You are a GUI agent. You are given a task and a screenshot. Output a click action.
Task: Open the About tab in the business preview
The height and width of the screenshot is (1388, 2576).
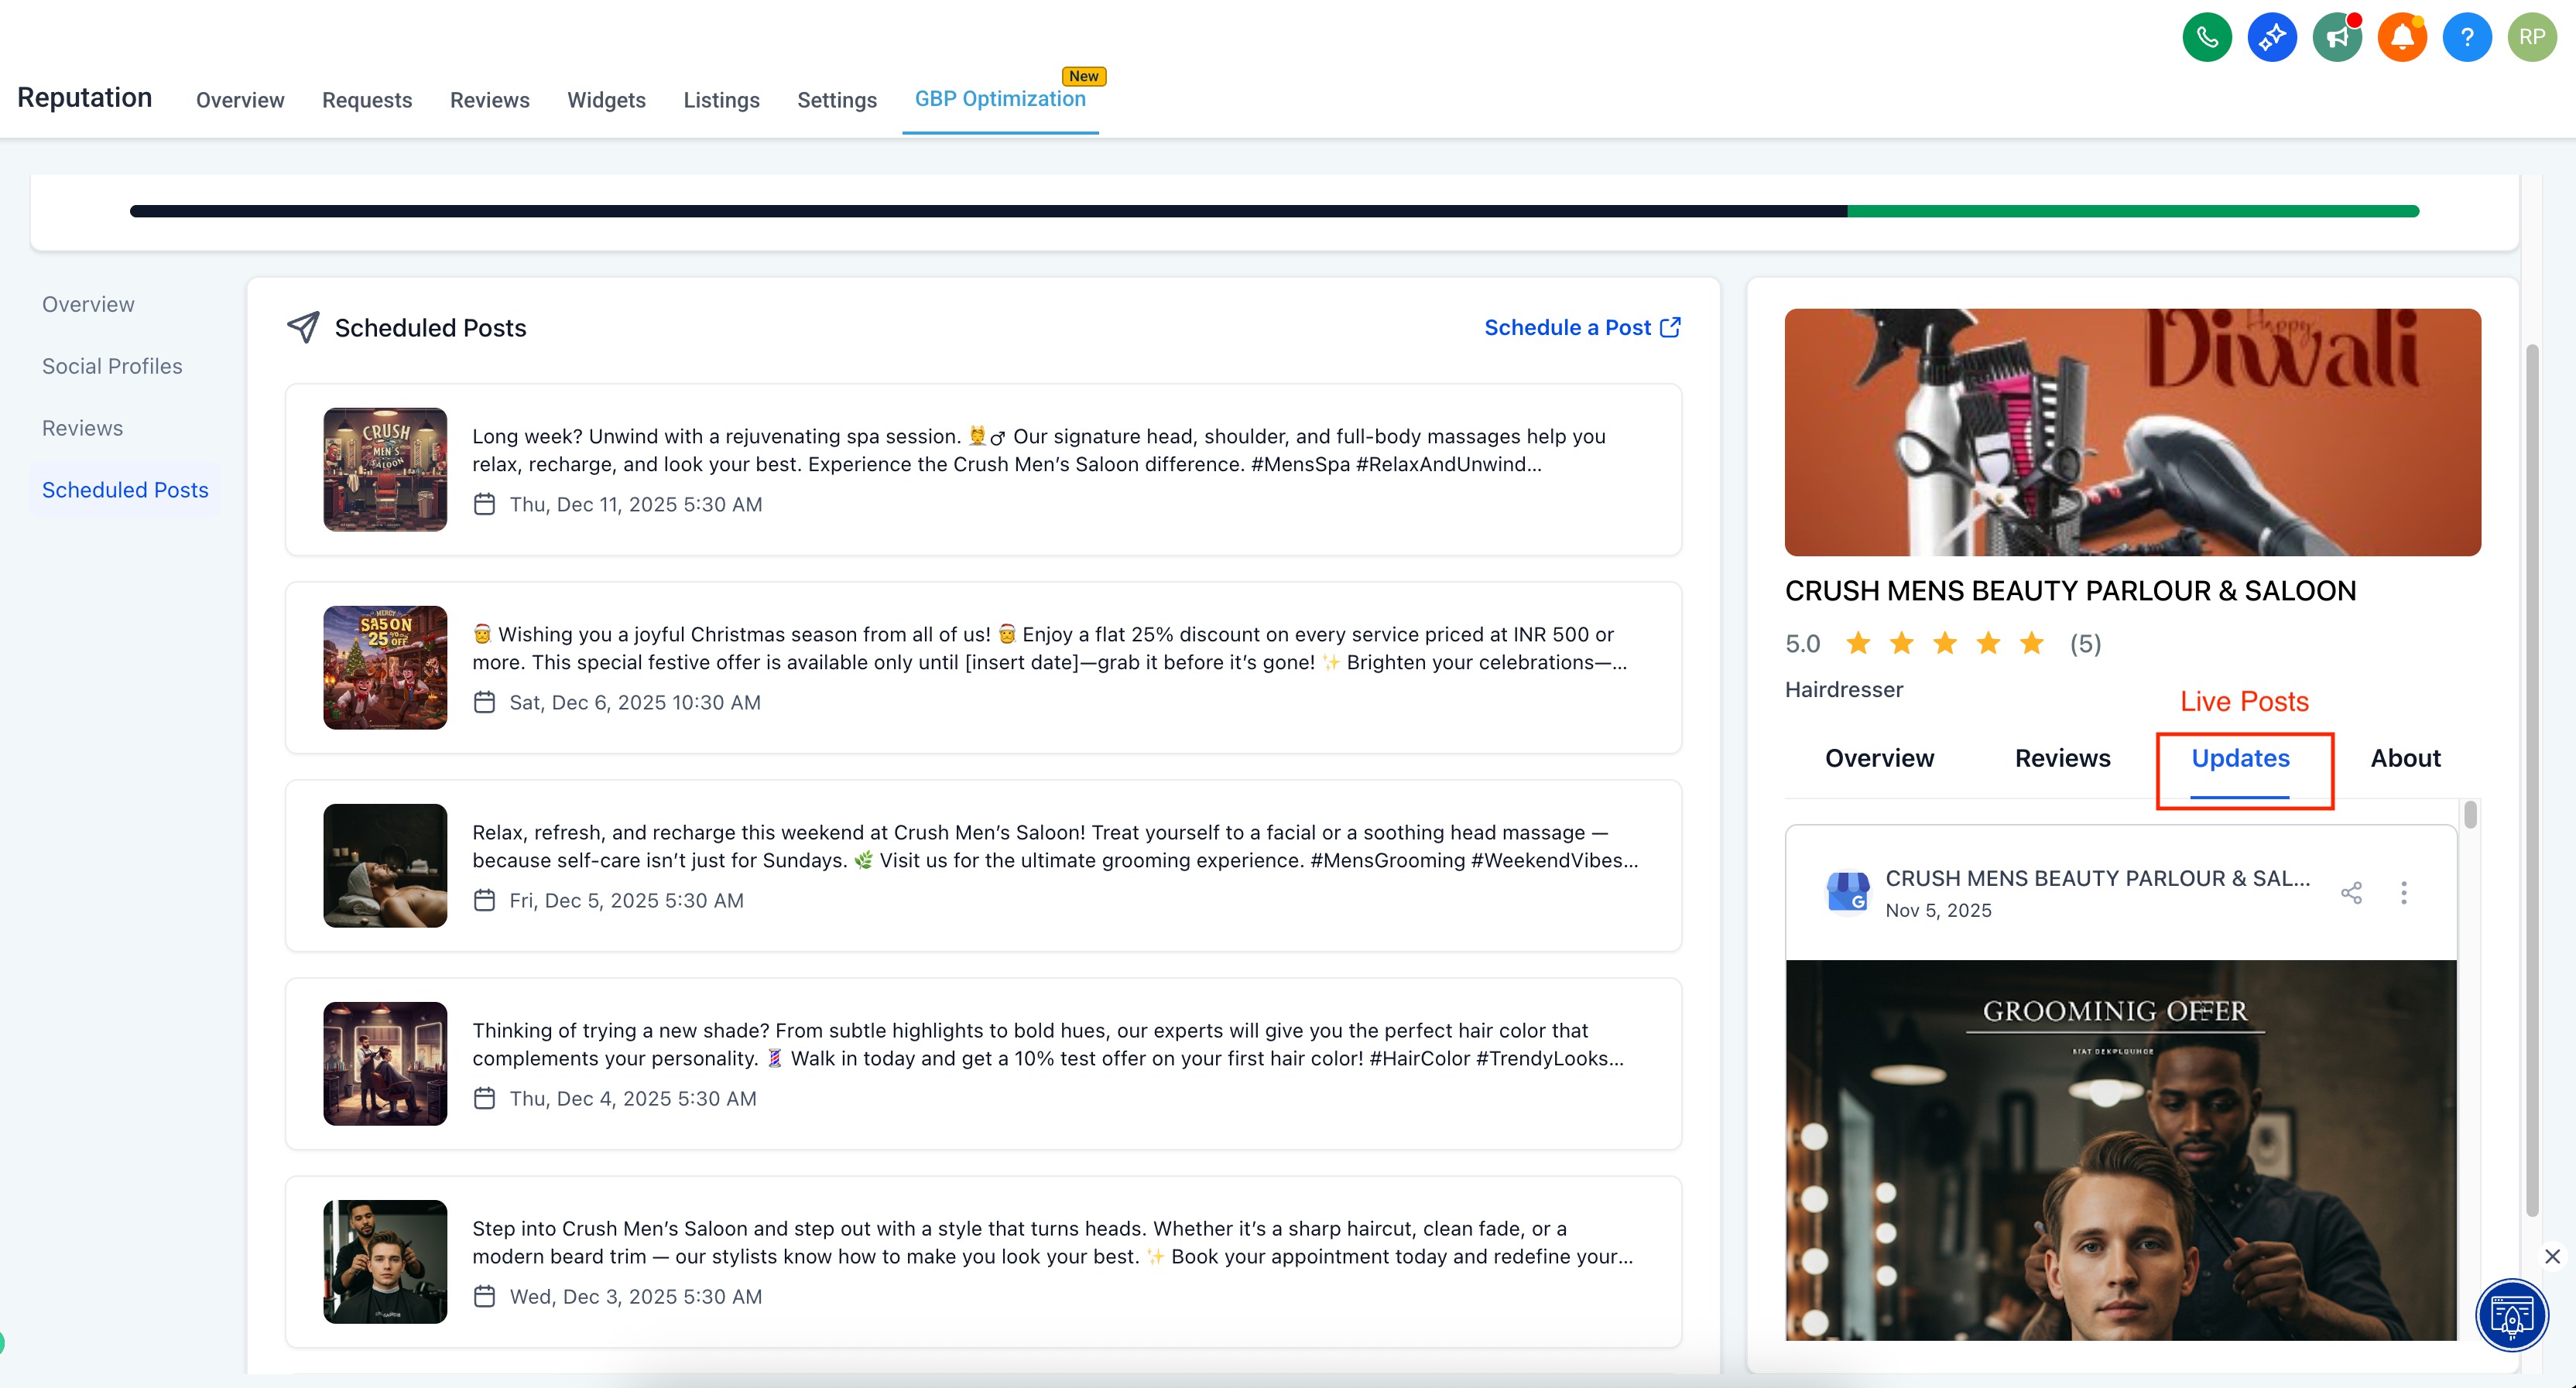(2405, 758)
